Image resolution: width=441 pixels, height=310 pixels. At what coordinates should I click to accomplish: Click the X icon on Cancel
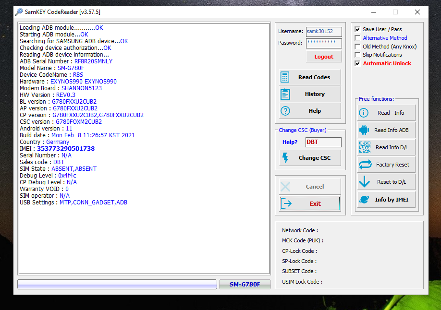click(285, 187)
